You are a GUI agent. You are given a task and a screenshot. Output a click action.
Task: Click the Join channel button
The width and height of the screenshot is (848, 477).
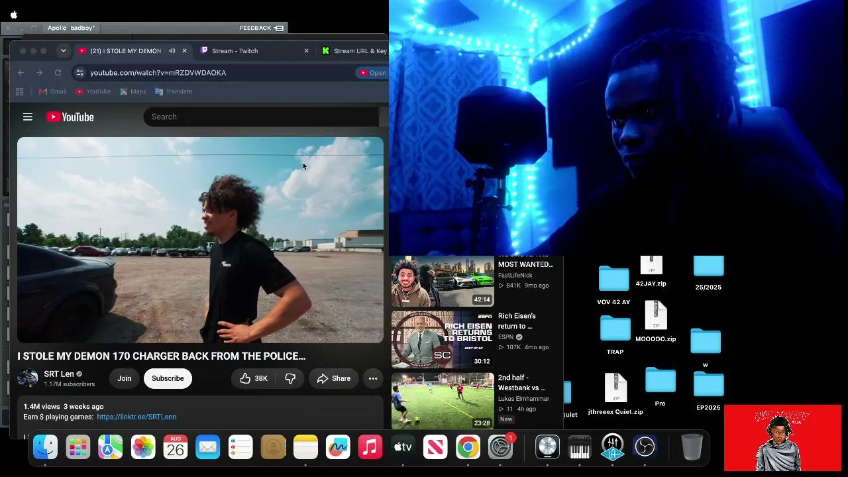[x=125, y=378]
